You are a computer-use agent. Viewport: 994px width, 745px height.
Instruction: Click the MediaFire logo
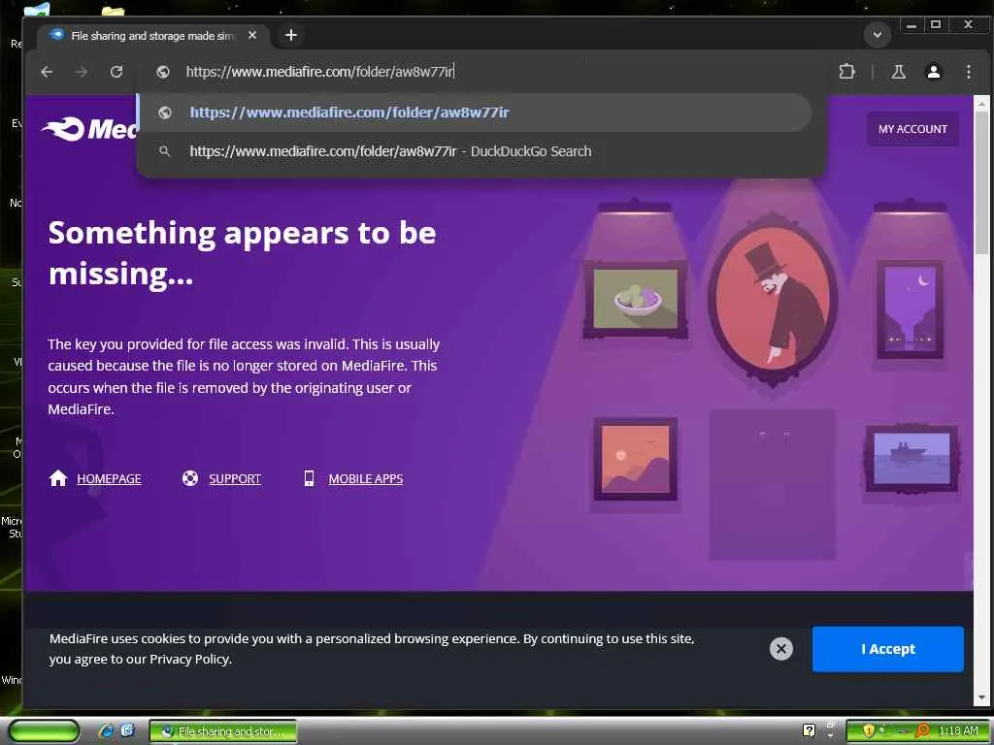(x=89, y=129)
